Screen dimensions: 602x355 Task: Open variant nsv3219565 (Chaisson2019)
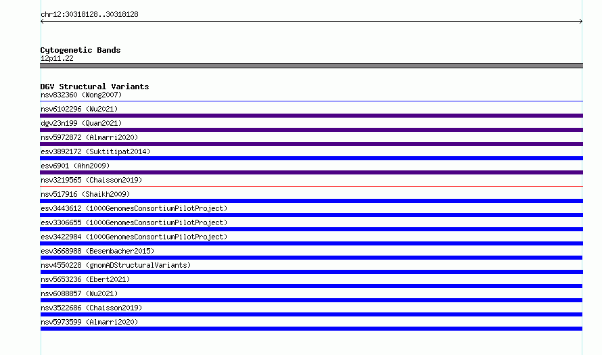(91, 180)
